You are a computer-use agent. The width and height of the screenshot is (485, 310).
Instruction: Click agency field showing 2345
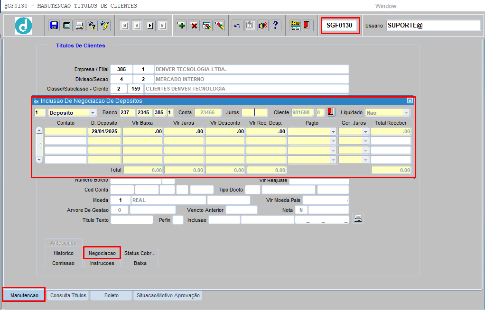(x=145, y=112)
